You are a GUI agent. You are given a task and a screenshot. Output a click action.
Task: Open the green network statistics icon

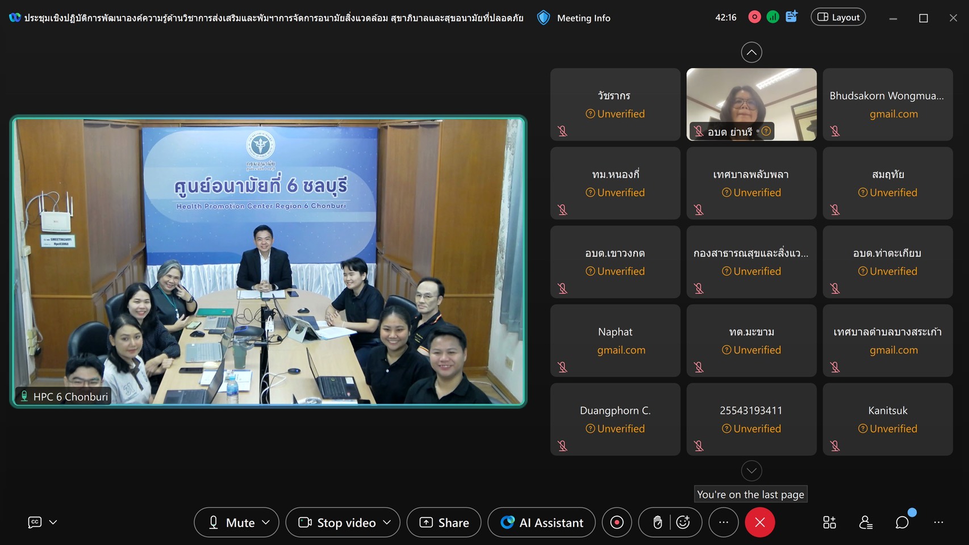[x=772, y=17]
